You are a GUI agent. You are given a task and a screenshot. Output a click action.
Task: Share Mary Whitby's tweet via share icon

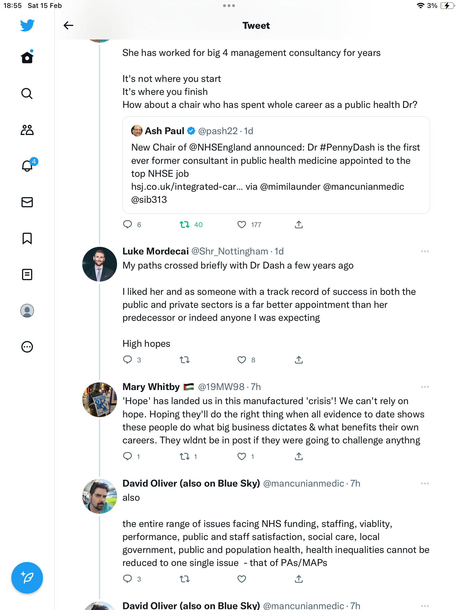coord(299,456)
